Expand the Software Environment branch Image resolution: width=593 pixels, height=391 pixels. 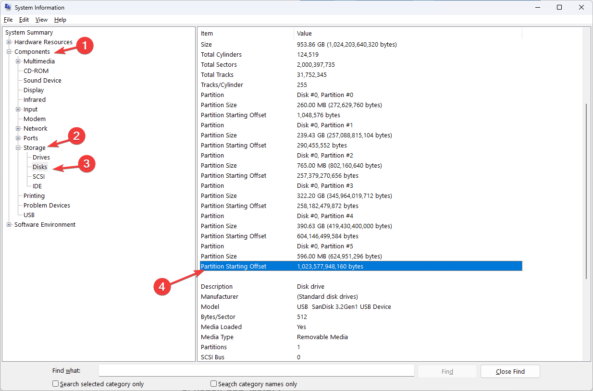pyautogui.click(x=9, y=224)
